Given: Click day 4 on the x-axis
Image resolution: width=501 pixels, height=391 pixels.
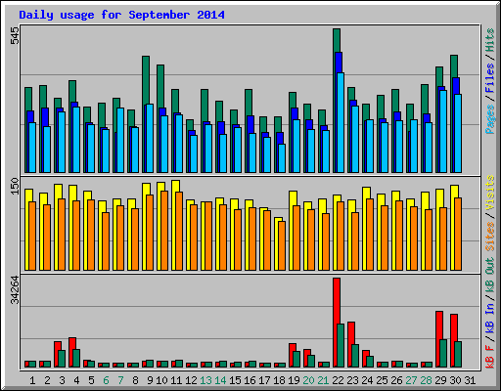Looking at the screenshot, I should coord(76,380).
